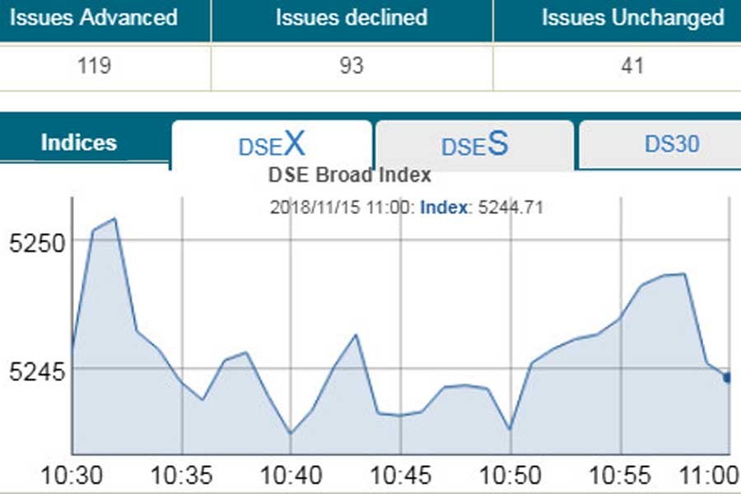The height and width of the screenshot is (494, 741).
Task: Click the Index 5244.71 tooltip text
Action: pyautogui.click(x=482, y=207)
